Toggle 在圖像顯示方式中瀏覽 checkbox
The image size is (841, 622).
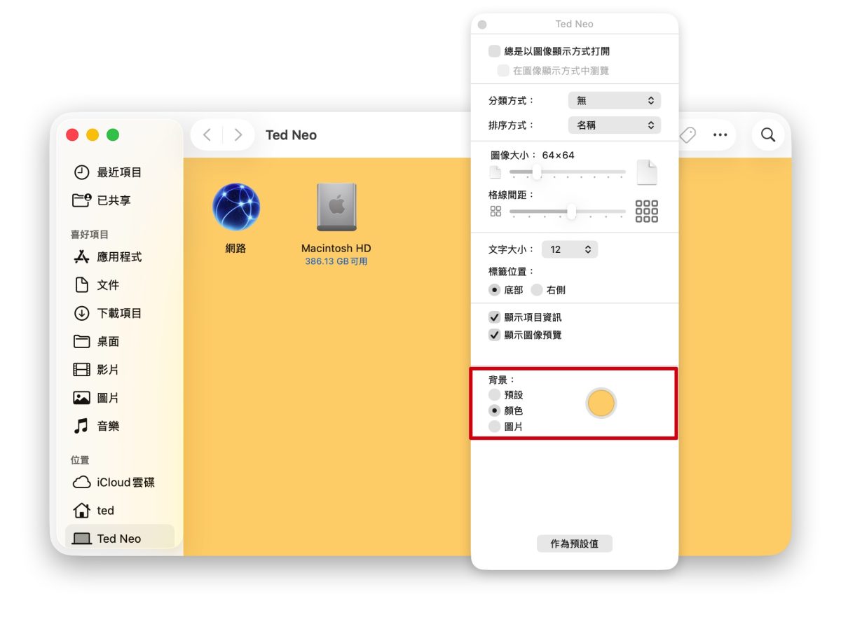click(x=503, y=70)
